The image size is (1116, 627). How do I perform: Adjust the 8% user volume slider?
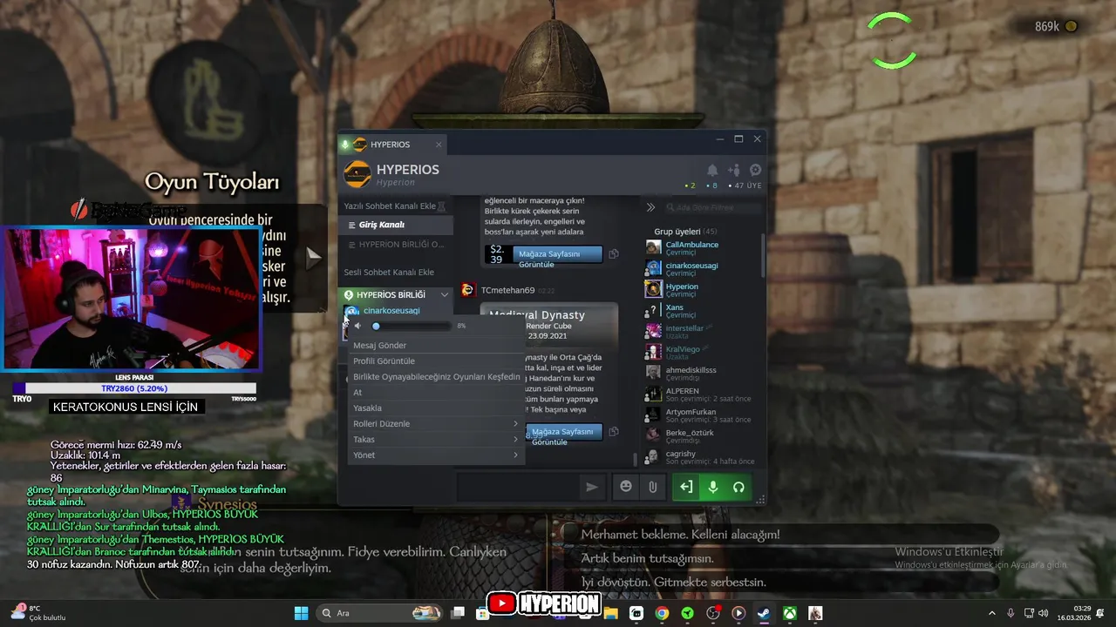coord(411,326)
